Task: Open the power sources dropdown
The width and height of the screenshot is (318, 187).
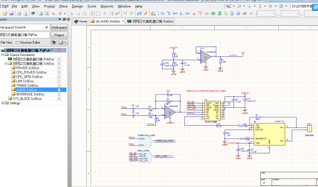Action: 254,6
